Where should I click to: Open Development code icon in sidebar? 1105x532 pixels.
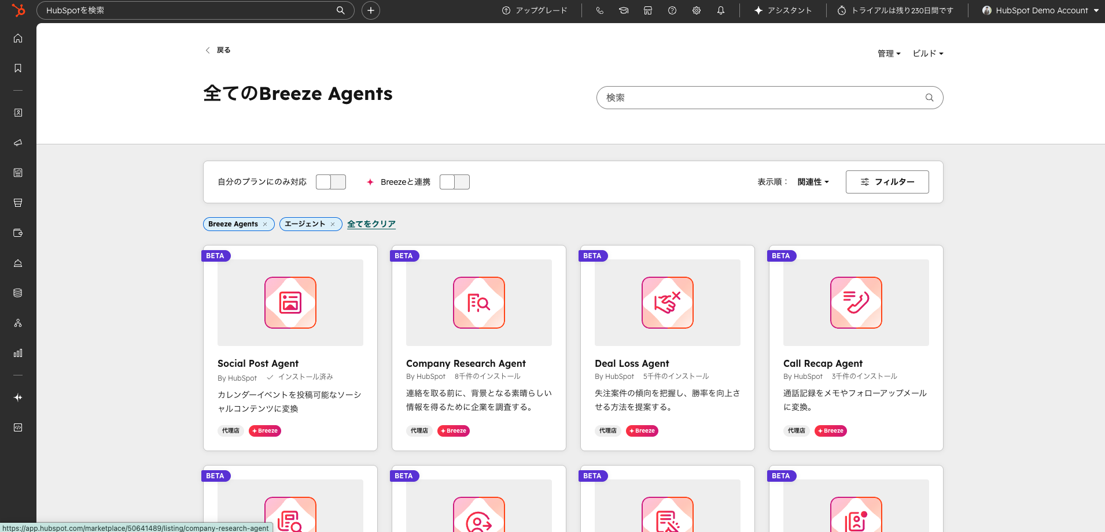click(x=18, y=427)
